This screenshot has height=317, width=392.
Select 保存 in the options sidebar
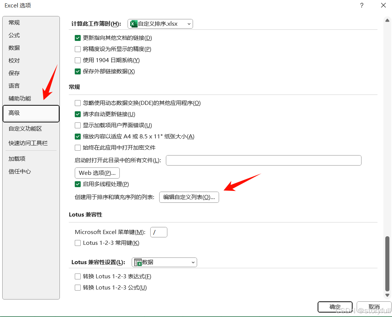click(x=31, y=73)
